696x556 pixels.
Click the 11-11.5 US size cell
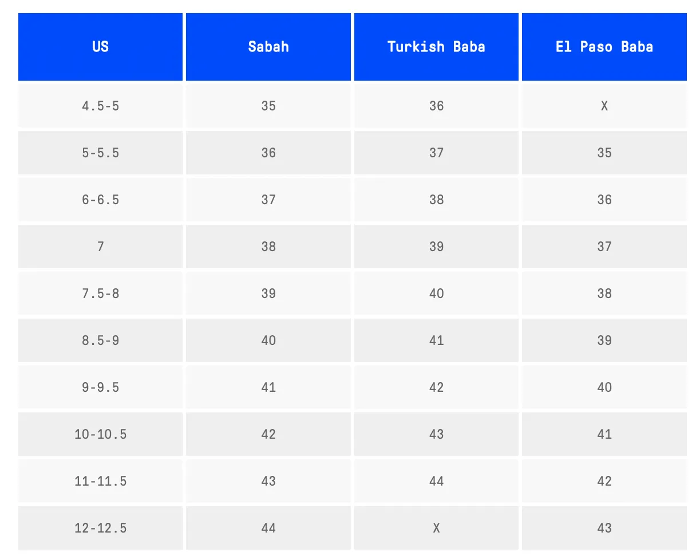(x=100, y=481)
